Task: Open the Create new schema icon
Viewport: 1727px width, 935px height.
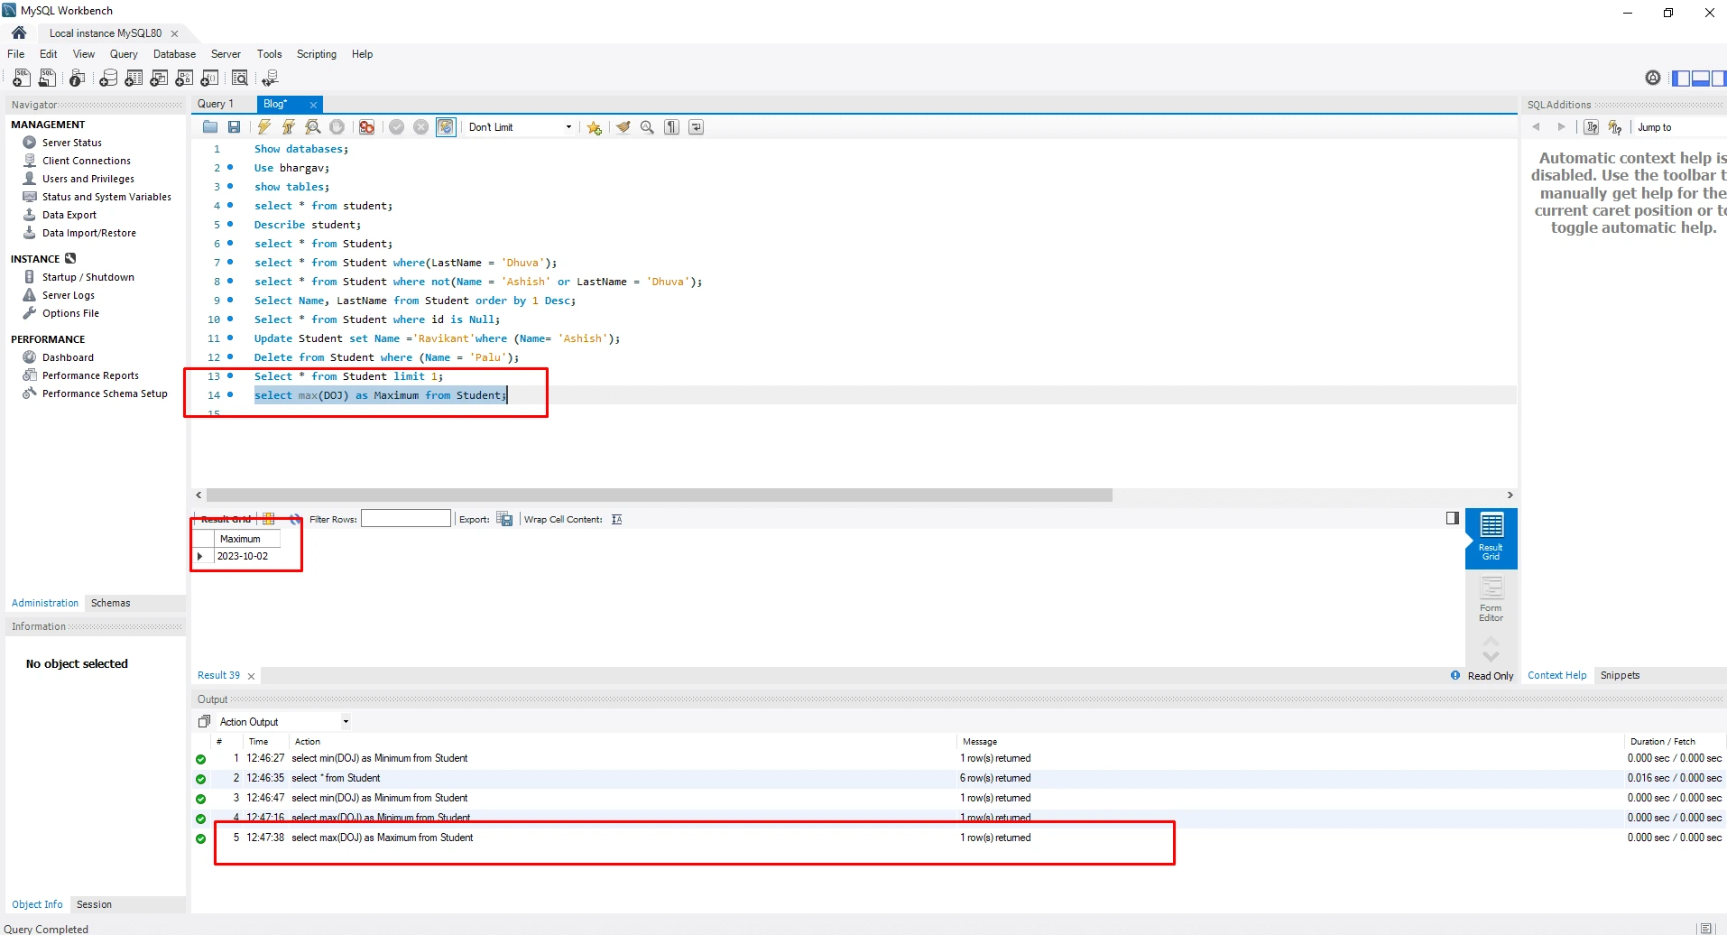Action: pos(108,79)
